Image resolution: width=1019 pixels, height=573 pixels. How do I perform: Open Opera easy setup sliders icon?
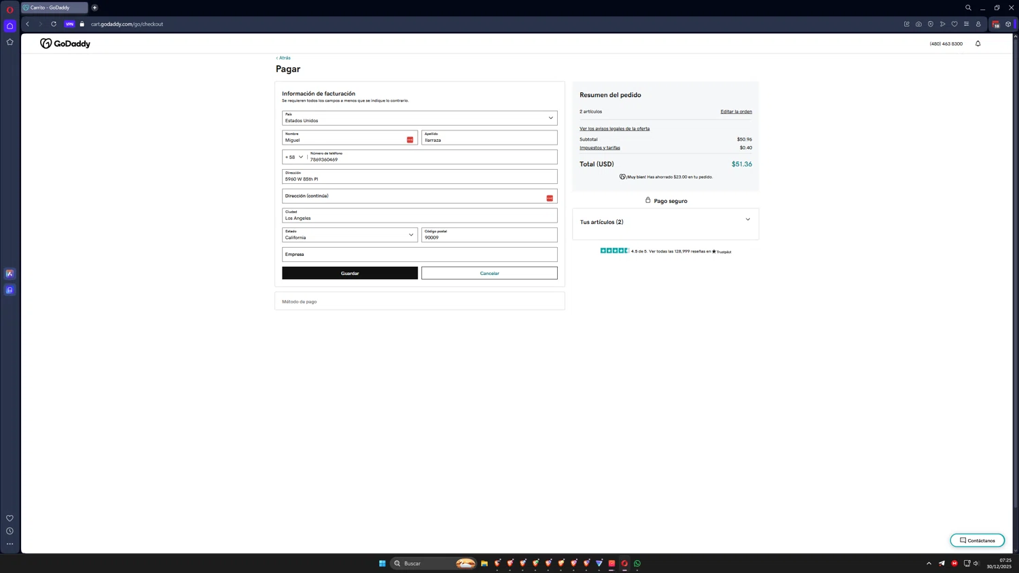click(967, 24)
